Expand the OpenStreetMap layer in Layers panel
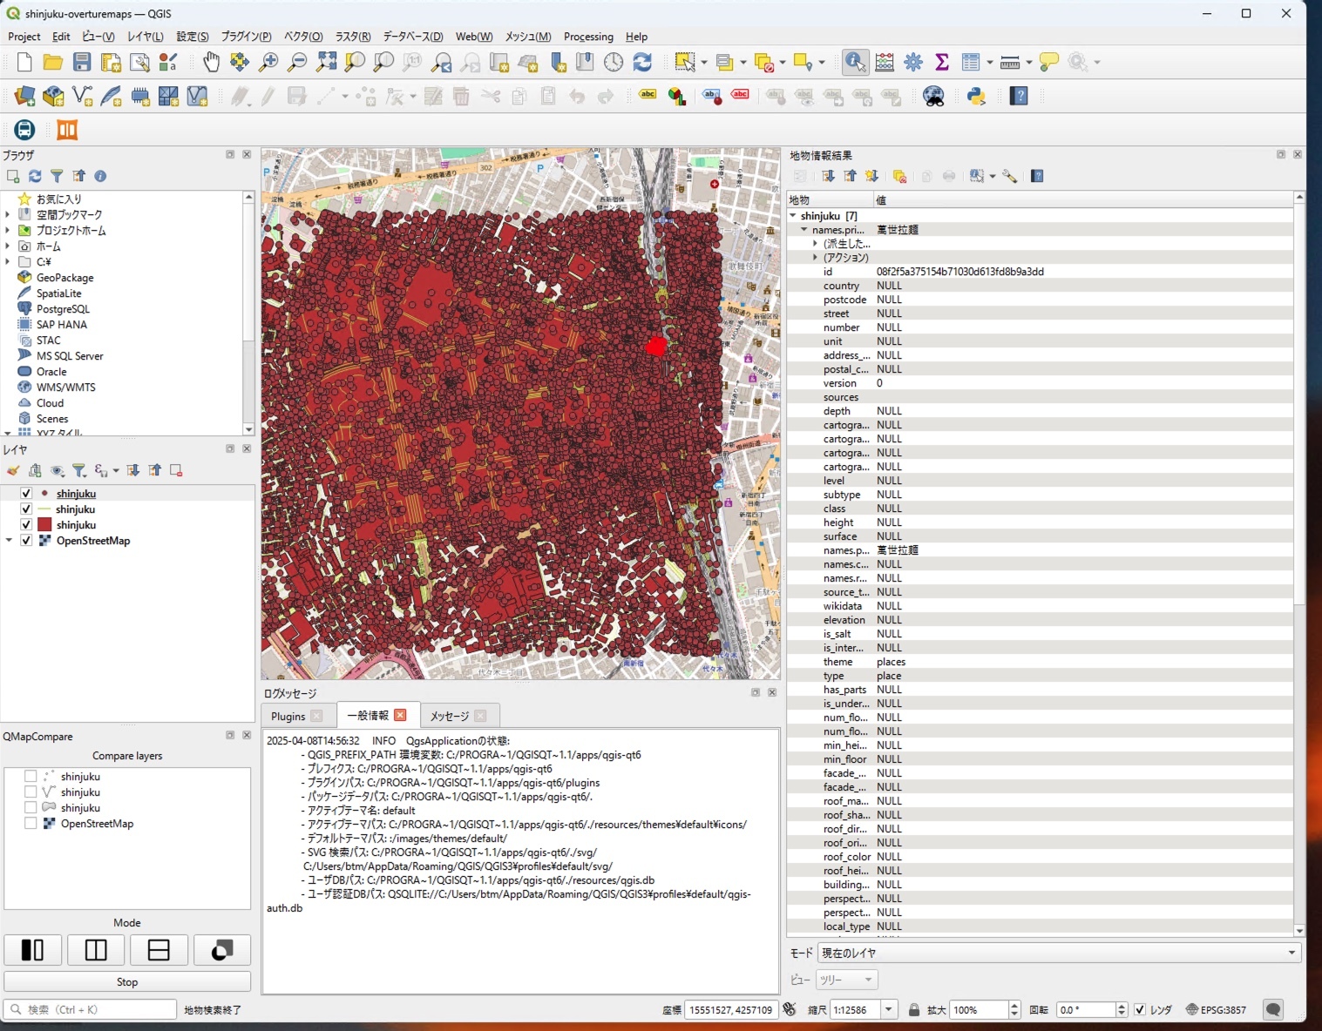The width and height of the screenshot is (1322, 1031). pyautogui.click(x=9, y=540)
